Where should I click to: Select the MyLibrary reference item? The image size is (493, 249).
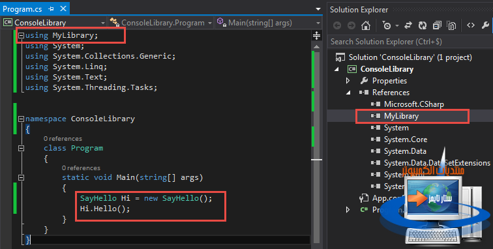pos(401,116)
